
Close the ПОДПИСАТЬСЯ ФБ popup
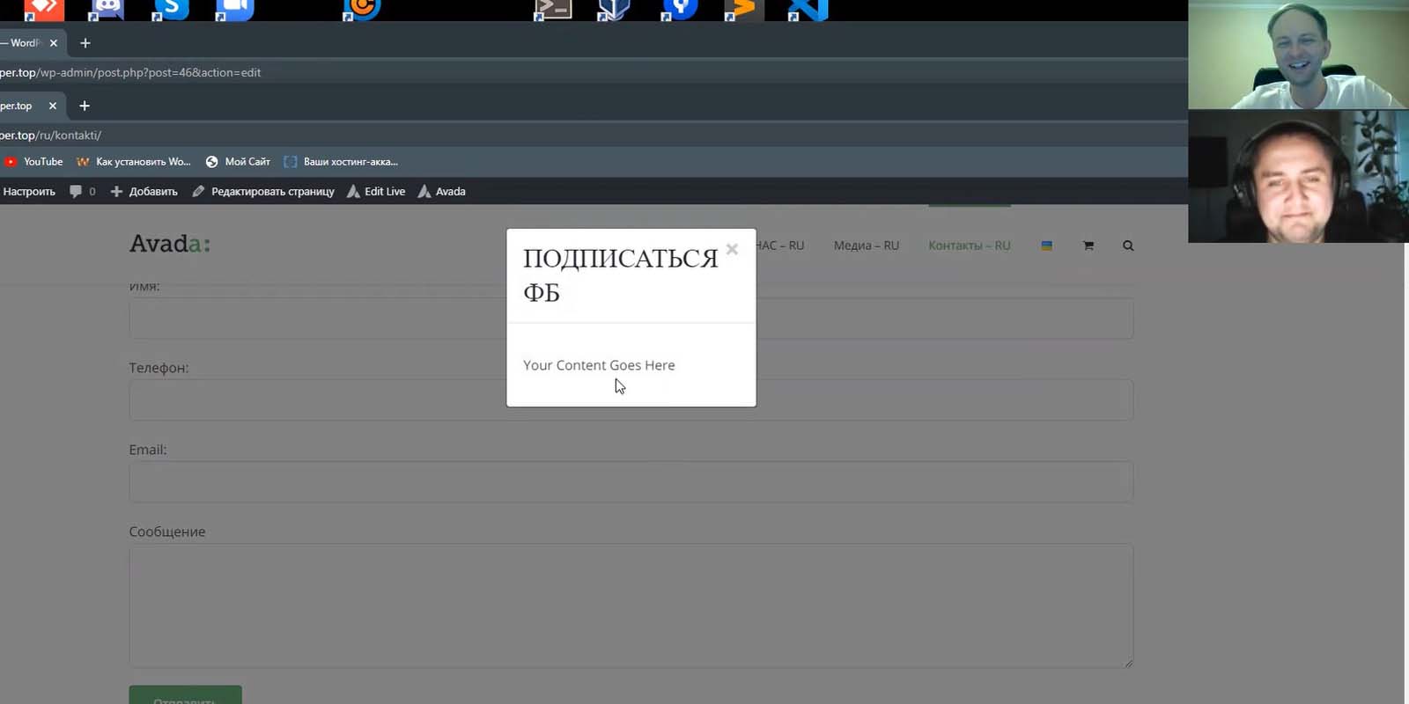click(732, 249)
